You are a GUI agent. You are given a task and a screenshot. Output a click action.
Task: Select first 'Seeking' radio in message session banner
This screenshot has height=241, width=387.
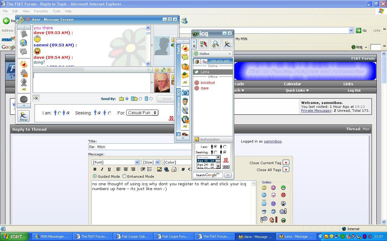pos(99,113)
